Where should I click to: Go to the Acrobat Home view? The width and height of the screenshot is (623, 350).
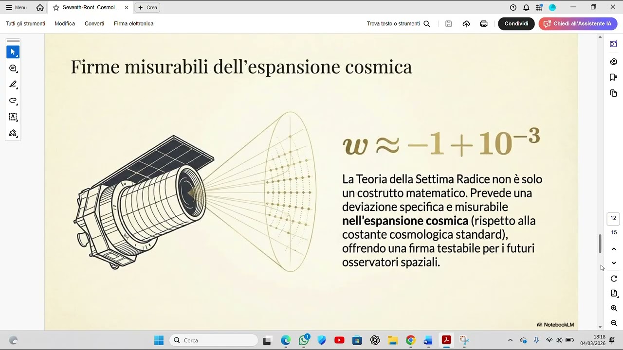pyautogui.click(x=40, y=8)
